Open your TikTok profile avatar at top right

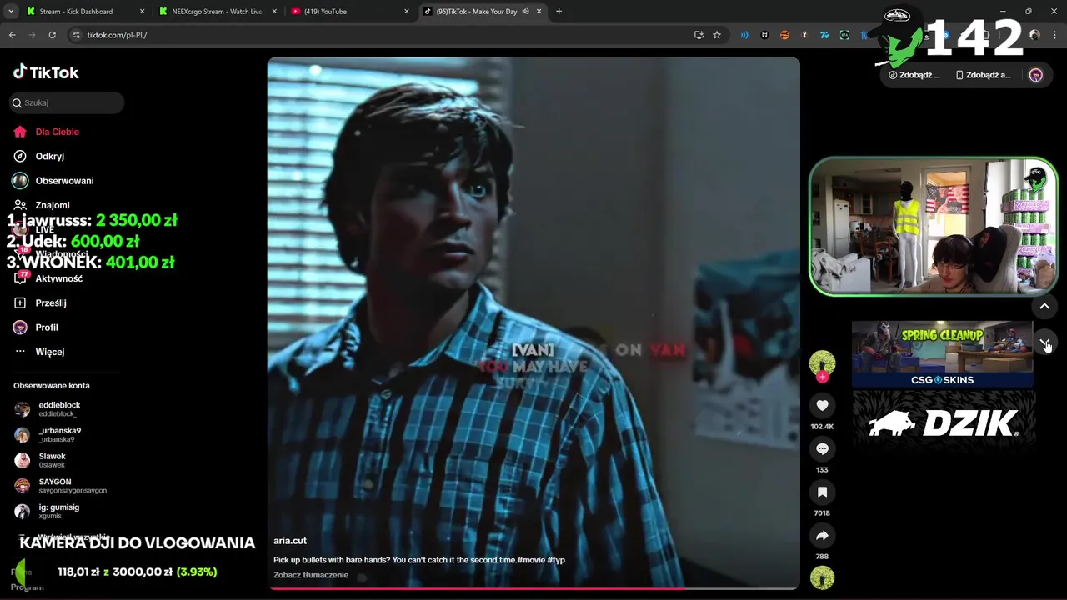[1036, 75]
